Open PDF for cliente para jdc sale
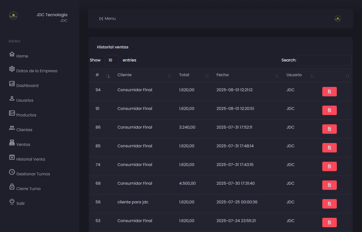This screenshot has width=362, height=232. coord(329,204)
